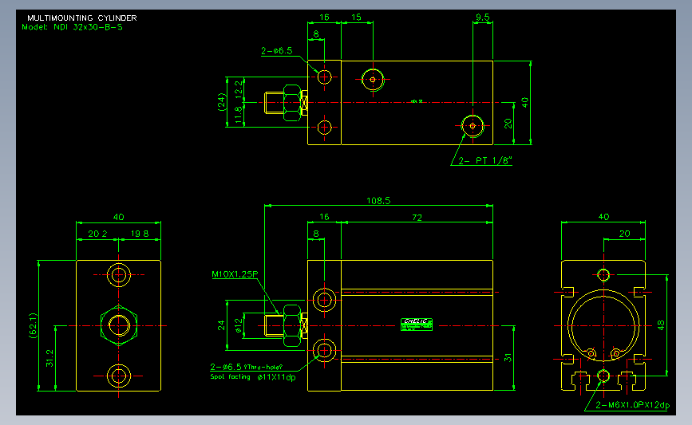Select the (24) reference dimension in top view
The height and width of the screenshot is (425, 692).
coord(222,102)
